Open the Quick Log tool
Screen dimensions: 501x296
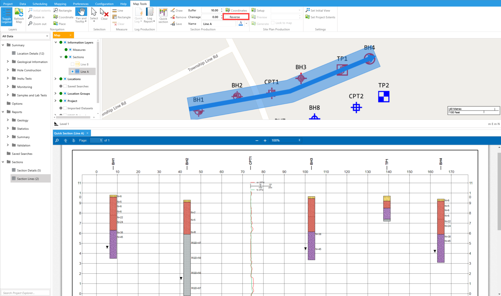click(x=138, y=15)
